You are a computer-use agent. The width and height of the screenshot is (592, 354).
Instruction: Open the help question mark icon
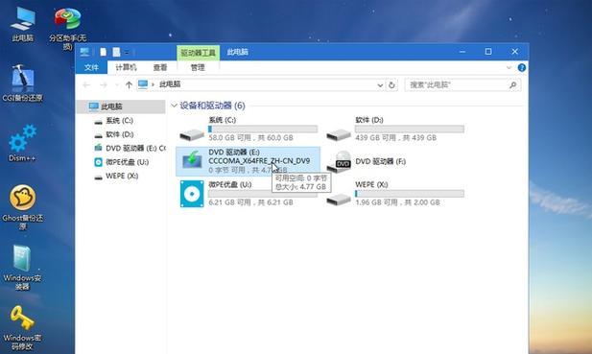click(521, 67)
